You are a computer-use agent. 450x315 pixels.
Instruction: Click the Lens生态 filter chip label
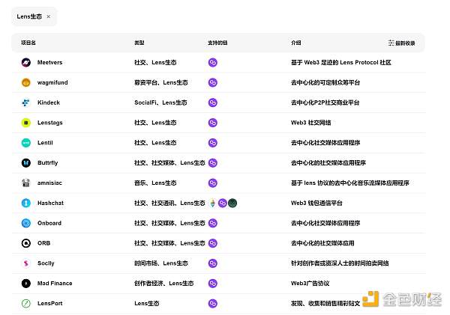(x=29, y=16)
